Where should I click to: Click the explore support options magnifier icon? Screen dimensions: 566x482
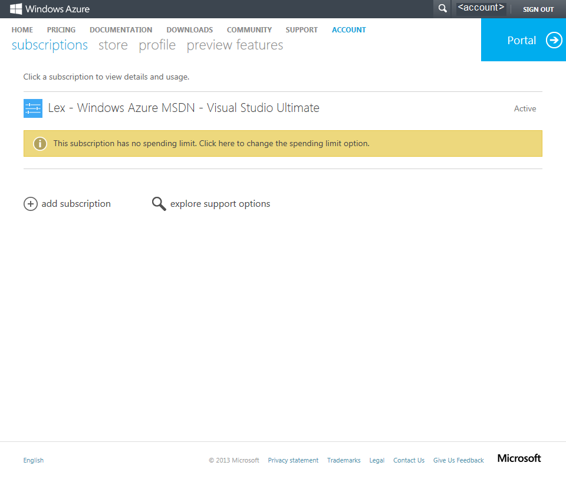[x=159, y=203]
